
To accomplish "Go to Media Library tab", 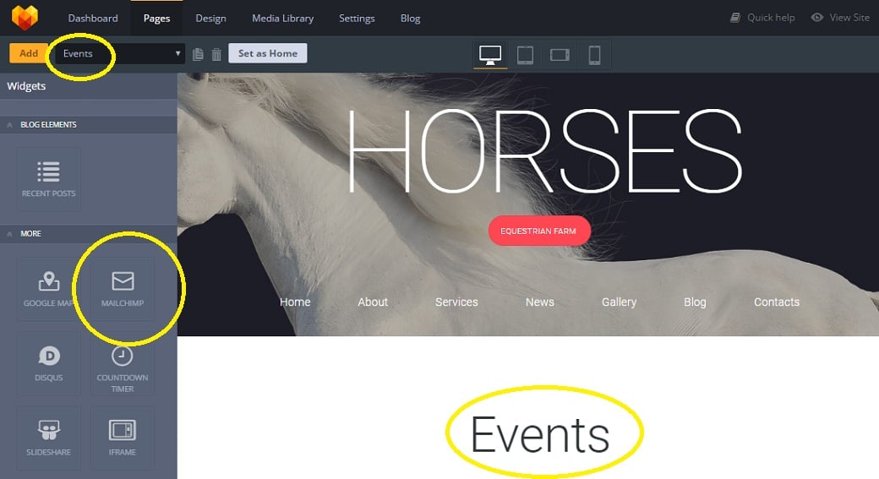I will [282, 18].
